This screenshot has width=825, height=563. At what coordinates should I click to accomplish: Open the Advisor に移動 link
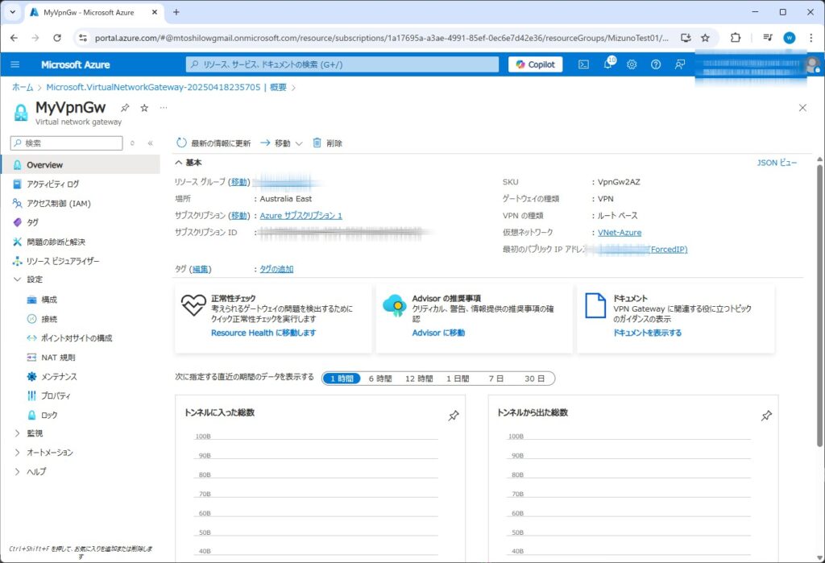coord(438,333)
